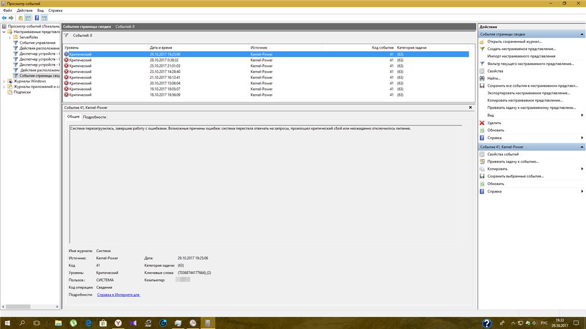Open the Действие menu
Image resolution: width=586 pixels, height=329 pixels.
25,10
